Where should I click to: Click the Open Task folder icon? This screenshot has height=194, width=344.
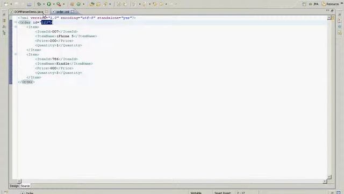(x=98, y=4)
